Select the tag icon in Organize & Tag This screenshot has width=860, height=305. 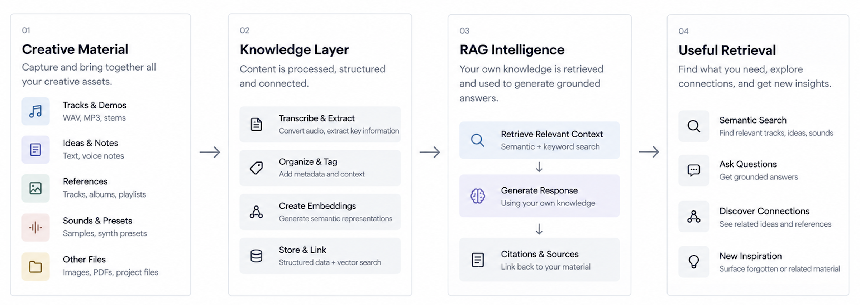(256, 168)
